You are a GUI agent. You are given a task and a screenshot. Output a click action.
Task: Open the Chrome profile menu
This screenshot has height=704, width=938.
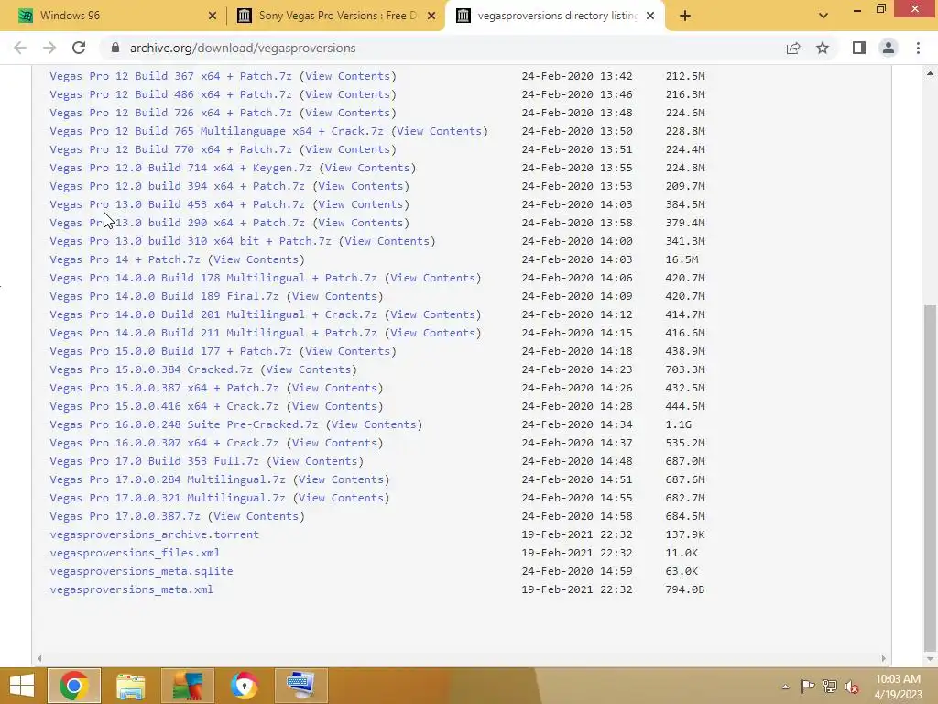pos(889,48)
